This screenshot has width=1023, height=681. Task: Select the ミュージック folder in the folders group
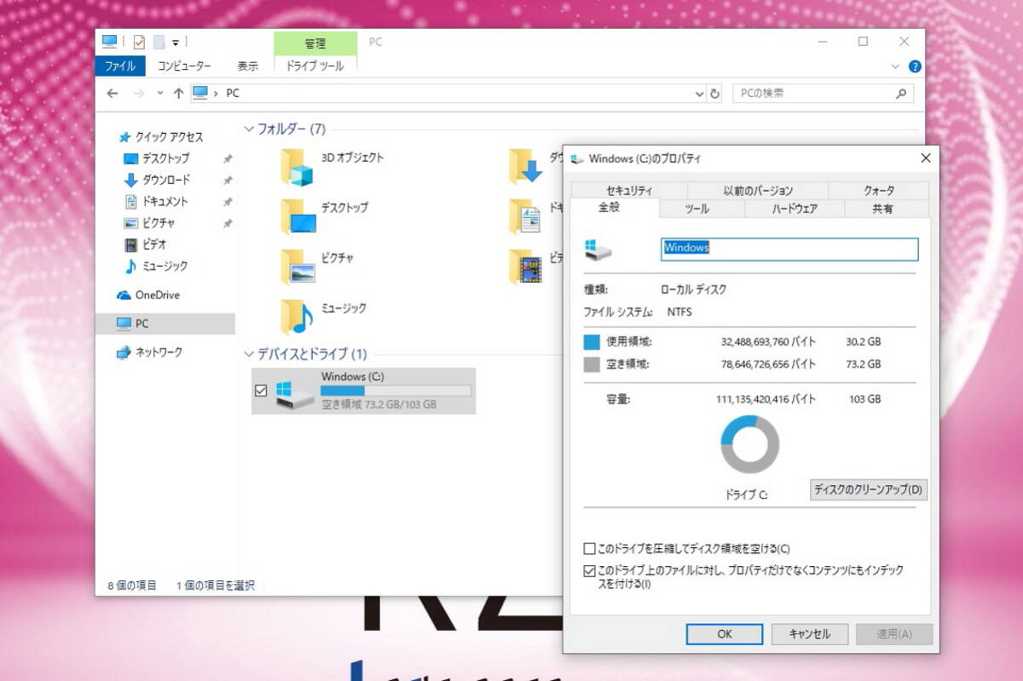pos(298,316)
